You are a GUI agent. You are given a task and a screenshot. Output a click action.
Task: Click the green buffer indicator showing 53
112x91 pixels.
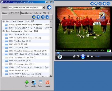tap(109, 50)
